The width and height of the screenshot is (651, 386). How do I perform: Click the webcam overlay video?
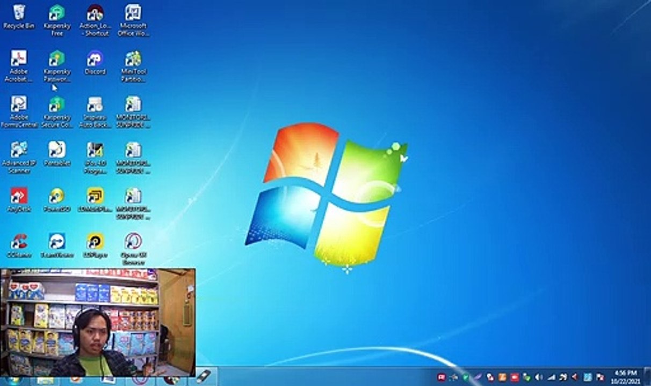click(x=98, y=322)
